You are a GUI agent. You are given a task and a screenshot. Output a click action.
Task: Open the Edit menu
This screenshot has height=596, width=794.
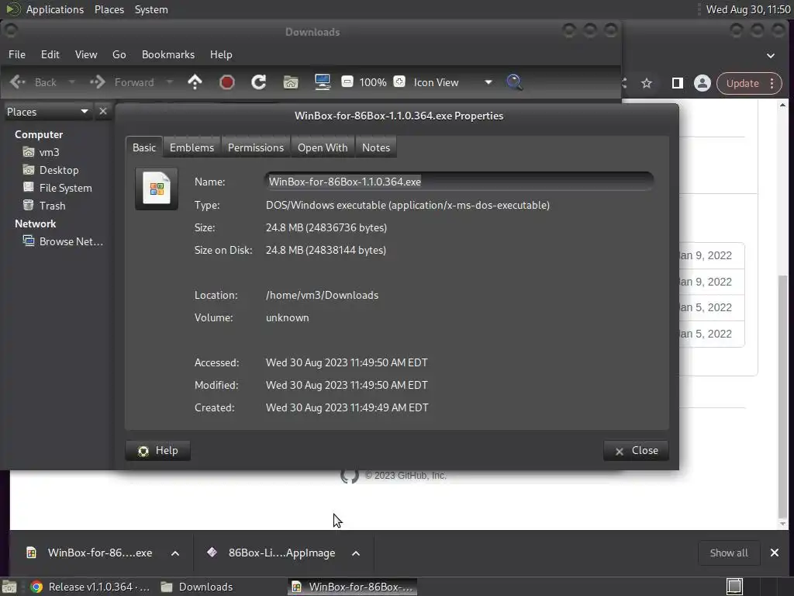(50, 54)
